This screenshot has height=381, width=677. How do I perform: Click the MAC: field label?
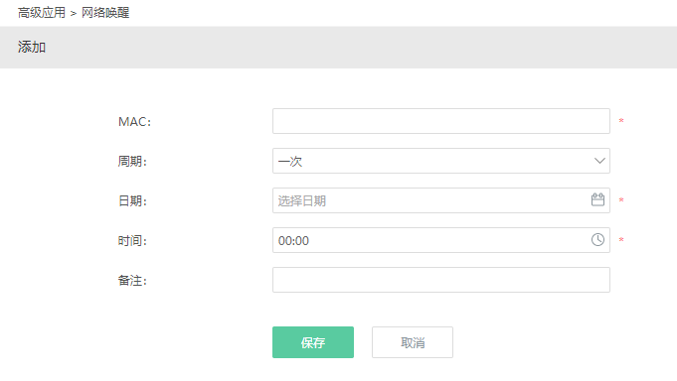pyautogui.click(x=135, y=122)
